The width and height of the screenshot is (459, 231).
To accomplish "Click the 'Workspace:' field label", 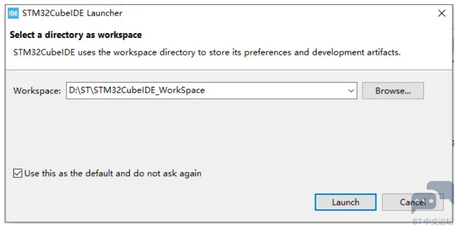I will [37, 91].
